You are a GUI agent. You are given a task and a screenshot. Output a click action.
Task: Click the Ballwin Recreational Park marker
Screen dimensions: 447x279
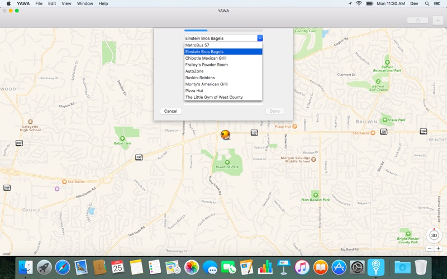coord(387,62)
